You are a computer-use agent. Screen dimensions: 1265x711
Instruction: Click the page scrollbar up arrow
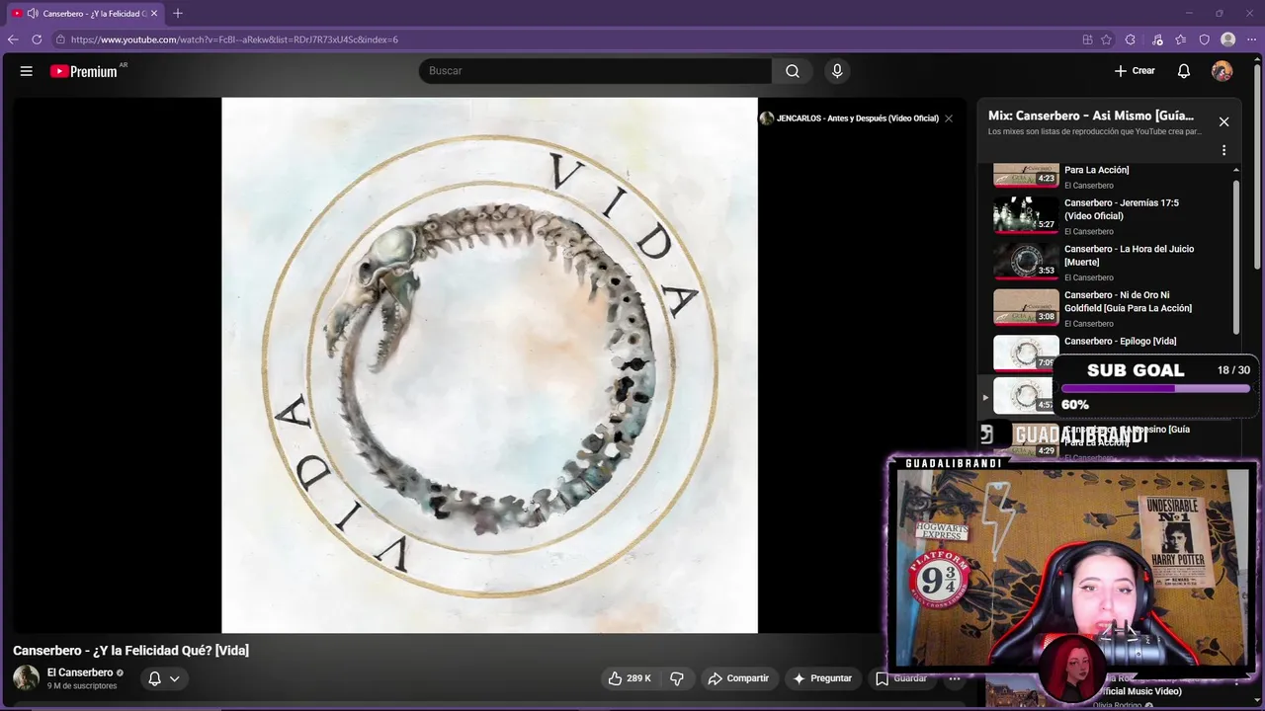[x=1257, y=59]
